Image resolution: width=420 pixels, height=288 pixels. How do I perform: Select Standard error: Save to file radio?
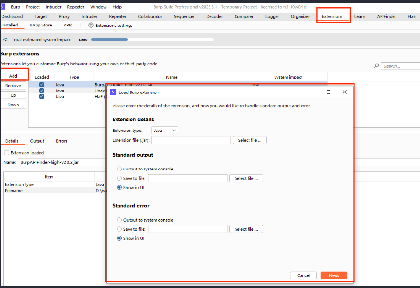[119, 229]
